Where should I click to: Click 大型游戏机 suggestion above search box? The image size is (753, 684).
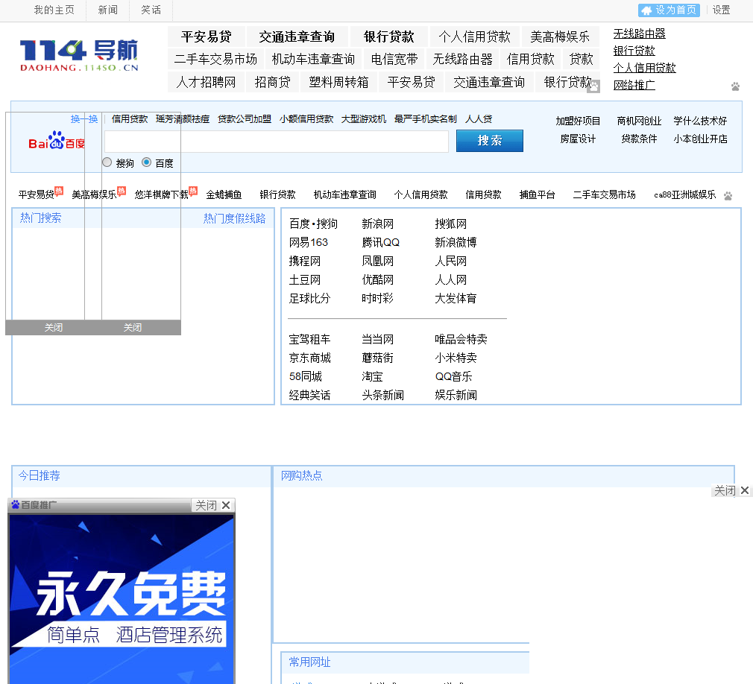(x=364, y=119)
